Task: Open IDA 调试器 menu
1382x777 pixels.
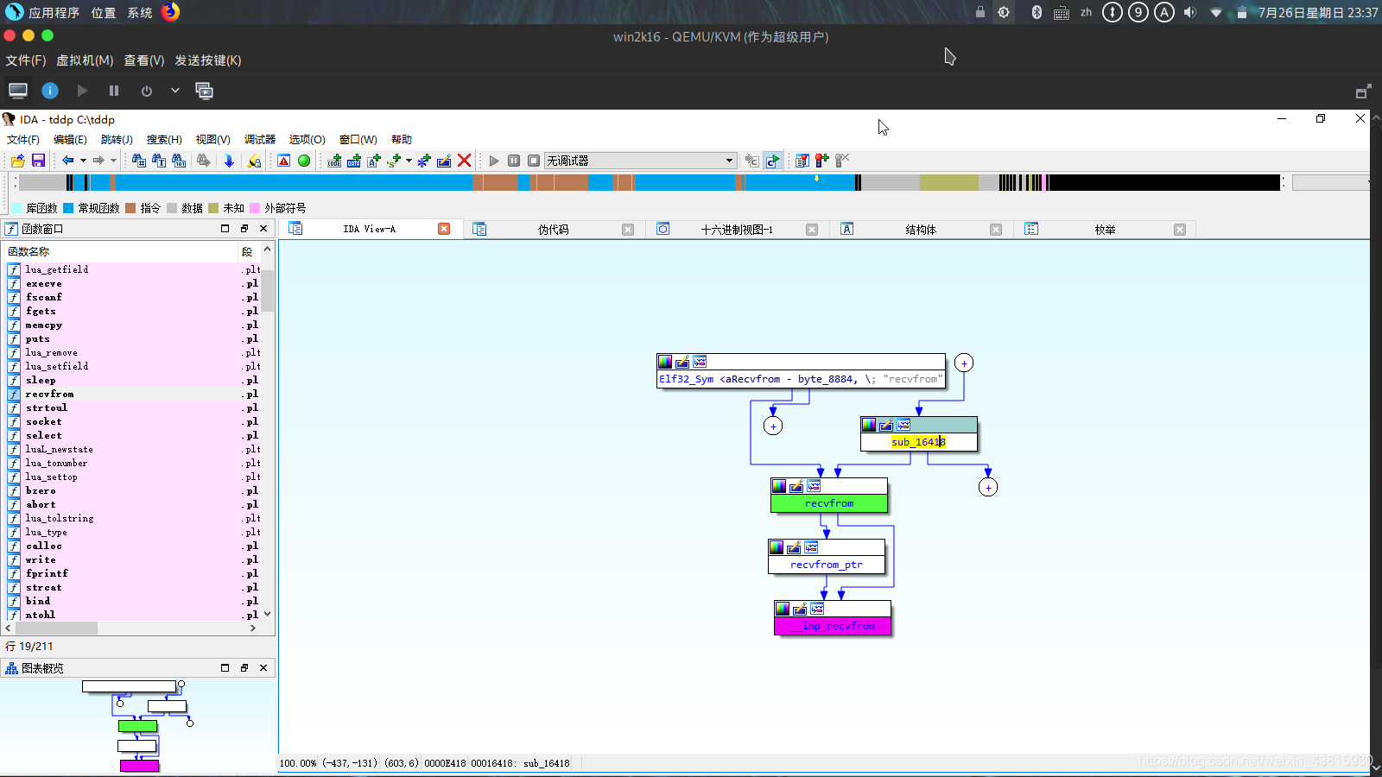Action: pos(260,139)
